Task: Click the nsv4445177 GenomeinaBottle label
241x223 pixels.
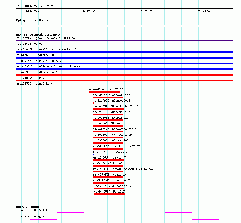Action: 115,129
